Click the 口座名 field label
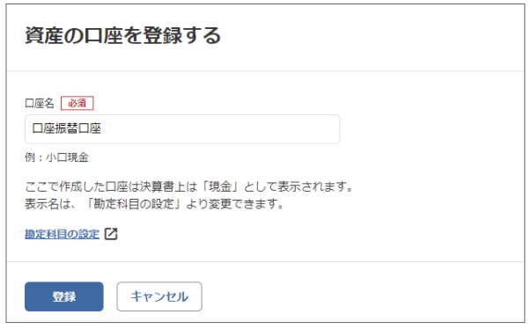The width and height of the screenshot is (531, 329). pos(40,103)
